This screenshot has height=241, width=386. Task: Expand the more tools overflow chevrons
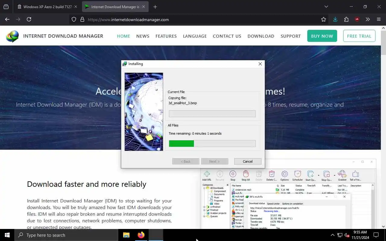[368, 19]
